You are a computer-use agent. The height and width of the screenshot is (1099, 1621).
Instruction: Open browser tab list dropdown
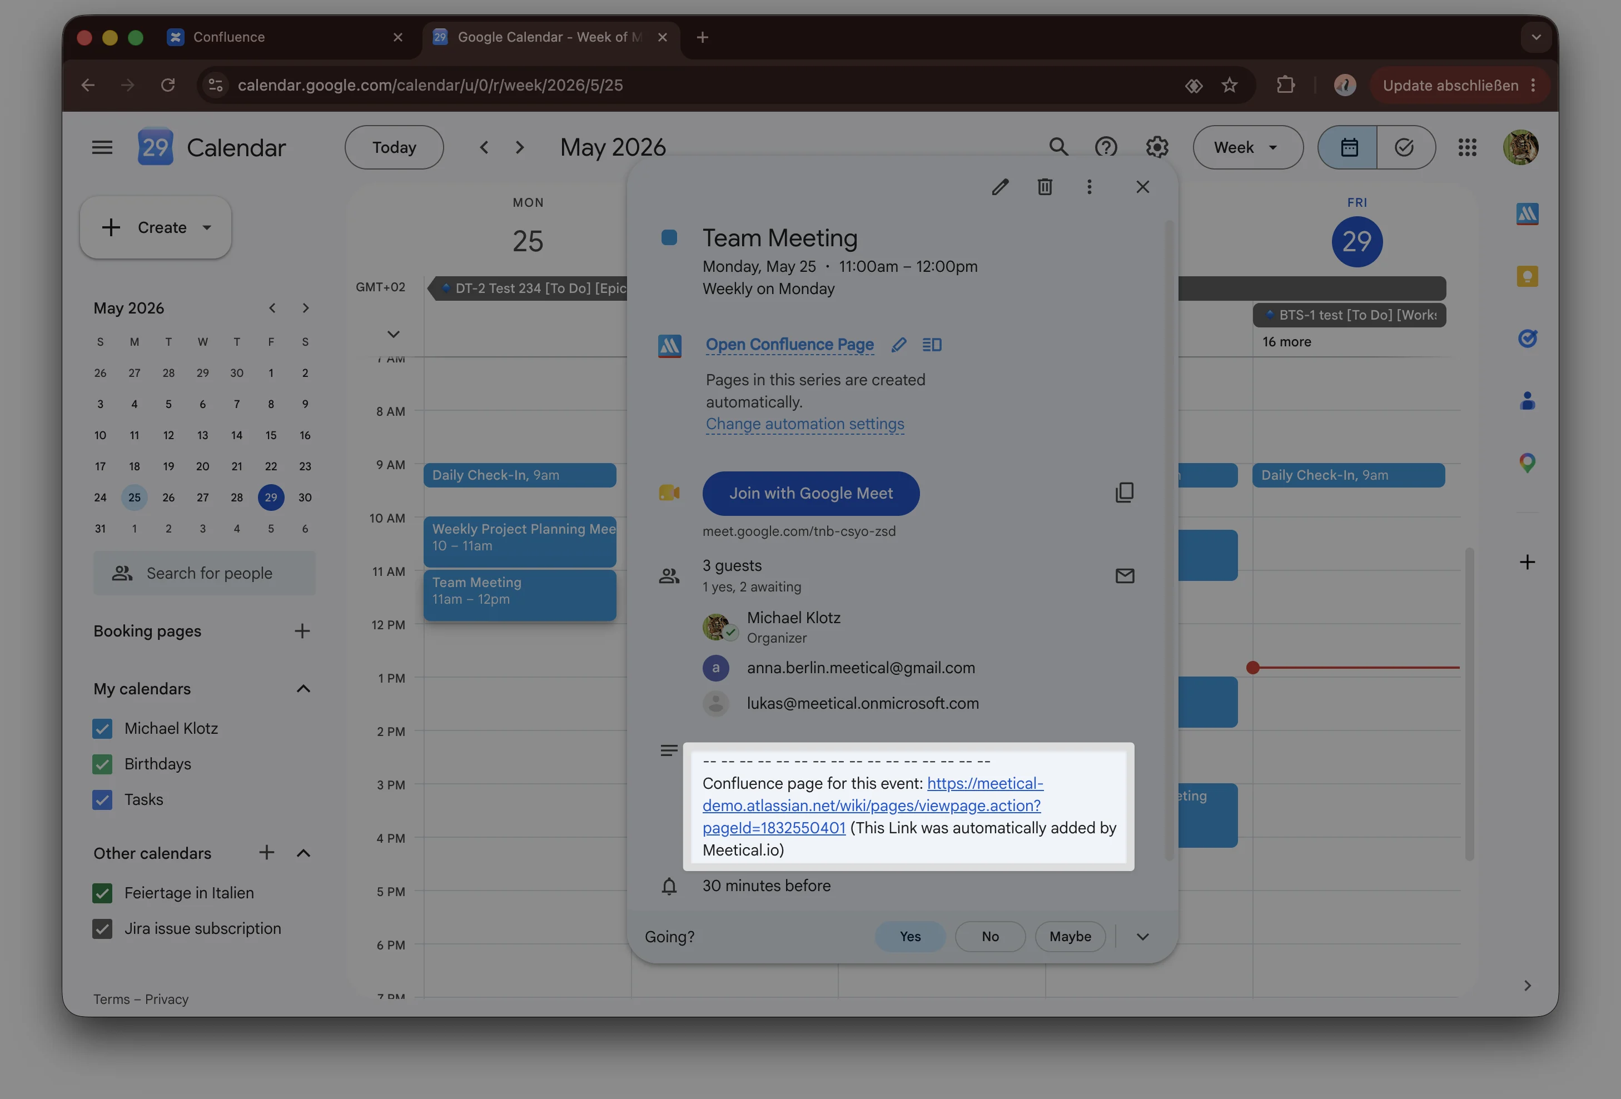(x=1536, y=37)
